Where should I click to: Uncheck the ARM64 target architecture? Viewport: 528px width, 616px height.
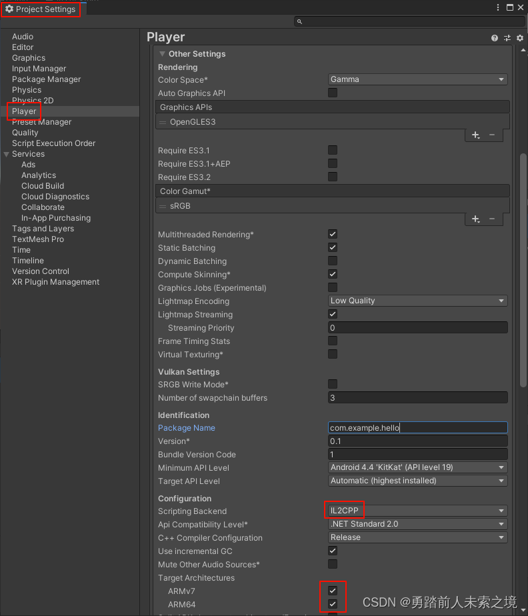pos(332,604)
